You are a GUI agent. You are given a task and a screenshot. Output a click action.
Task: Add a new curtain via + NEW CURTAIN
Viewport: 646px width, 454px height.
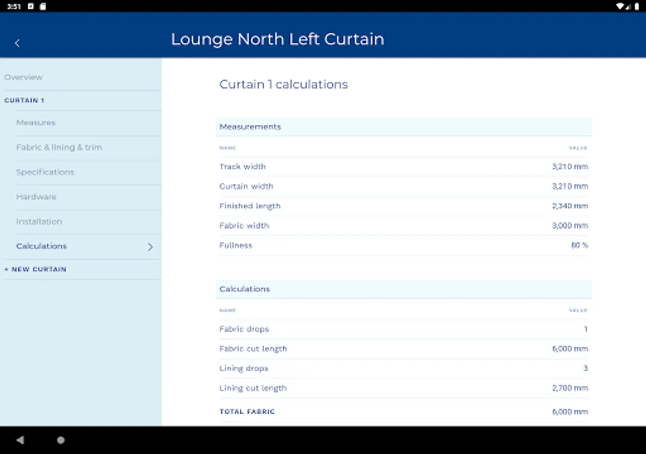pos(35,269)
